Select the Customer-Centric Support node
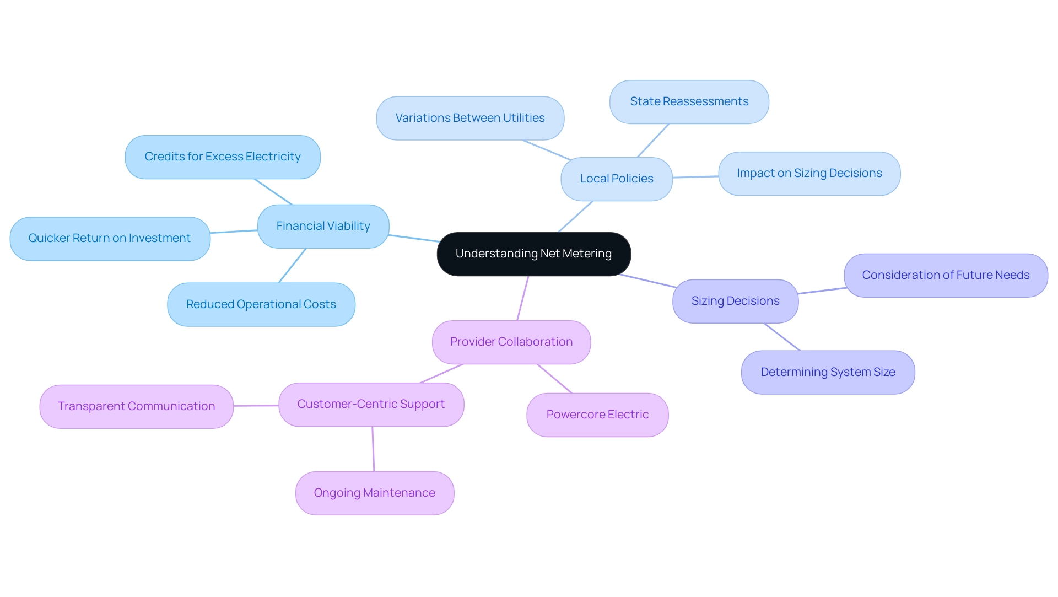The width and height of the screenshot is (1058, 597). pyautogui.click(x=372, y=404)
